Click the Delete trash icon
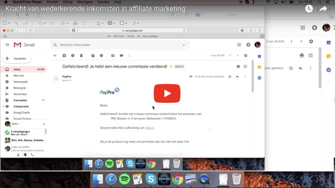 81,56
